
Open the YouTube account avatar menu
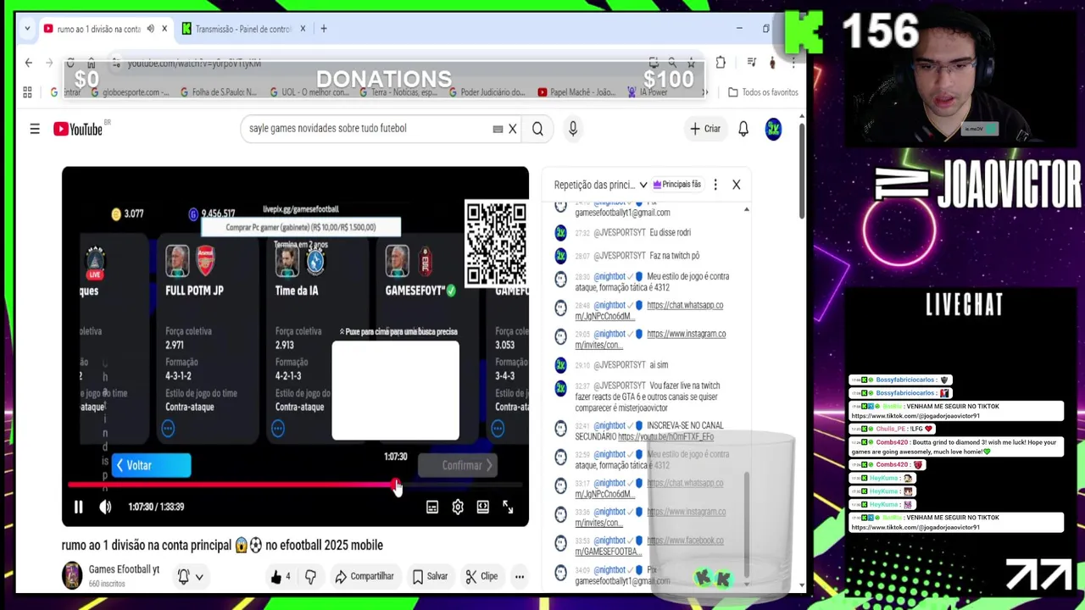click(x=773, y=129)
